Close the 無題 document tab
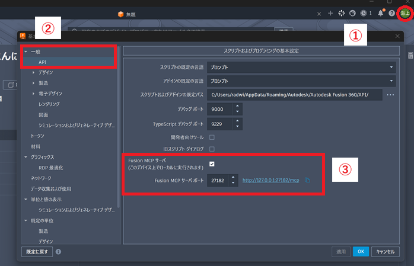Screen dimensions: 414x266 (319, 14)
